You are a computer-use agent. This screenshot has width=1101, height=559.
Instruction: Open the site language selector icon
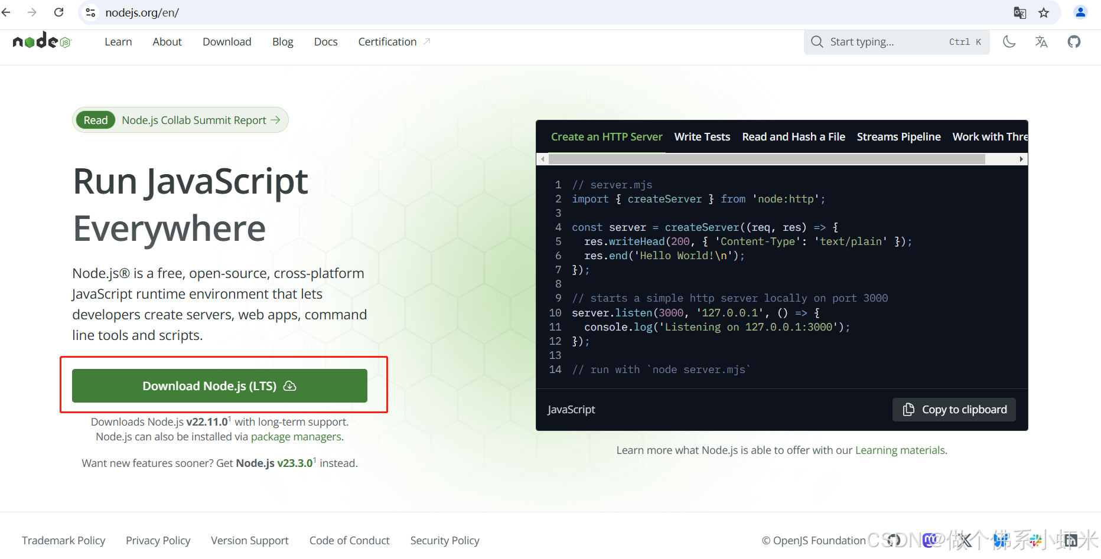pos(1041,42)
